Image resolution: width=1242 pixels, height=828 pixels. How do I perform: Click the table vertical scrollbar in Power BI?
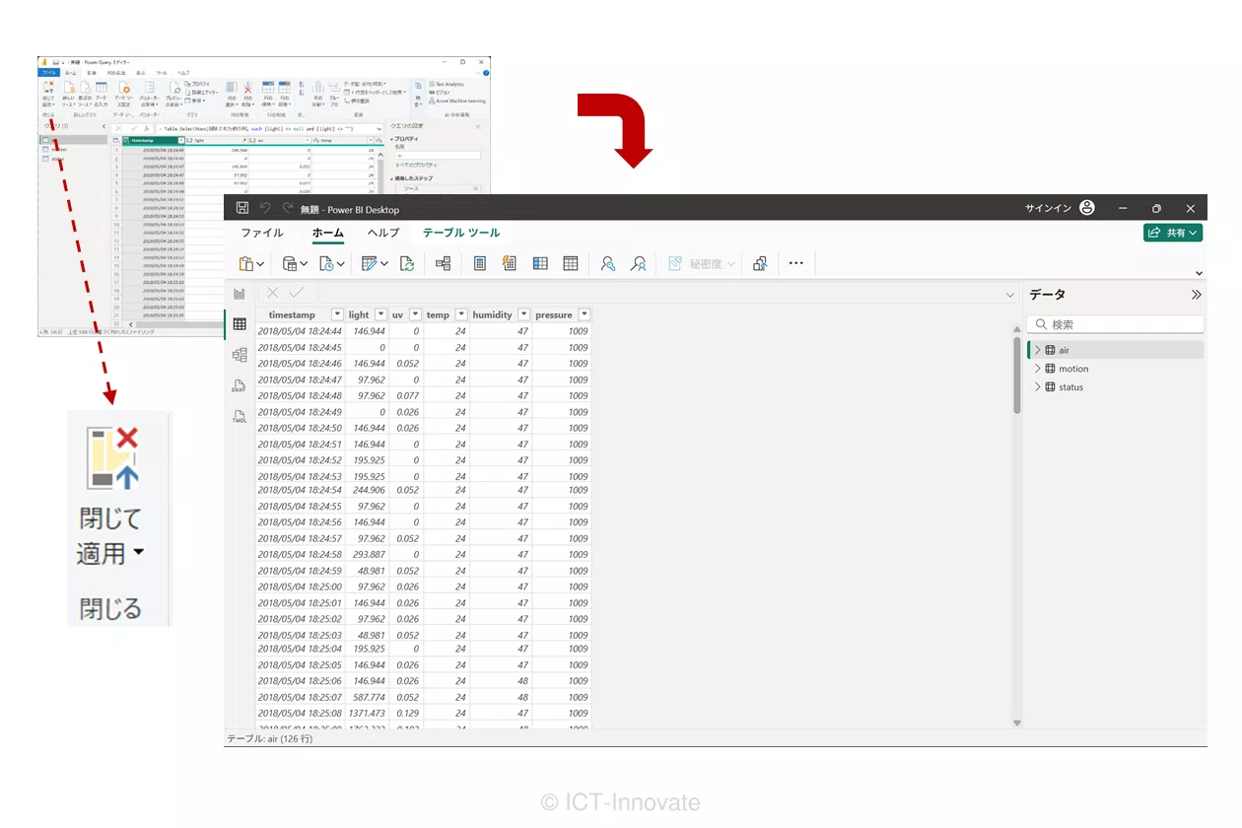pyautogui.click(x=1017, y=375)
